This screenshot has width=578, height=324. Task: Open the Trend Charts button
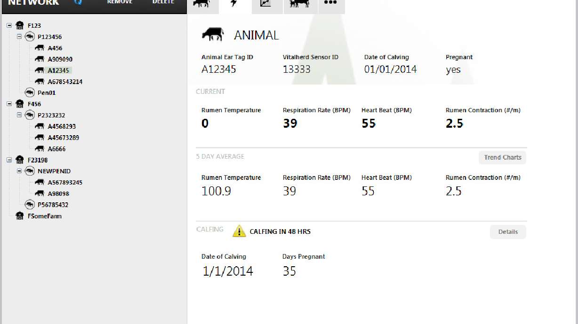[x=502, y=157]
